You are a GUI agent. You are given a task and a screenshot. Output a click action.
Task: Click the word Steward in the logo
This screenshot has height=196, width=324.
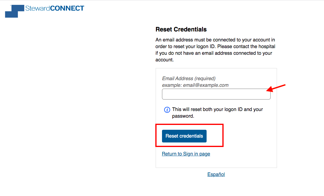(x=38, y=8)
